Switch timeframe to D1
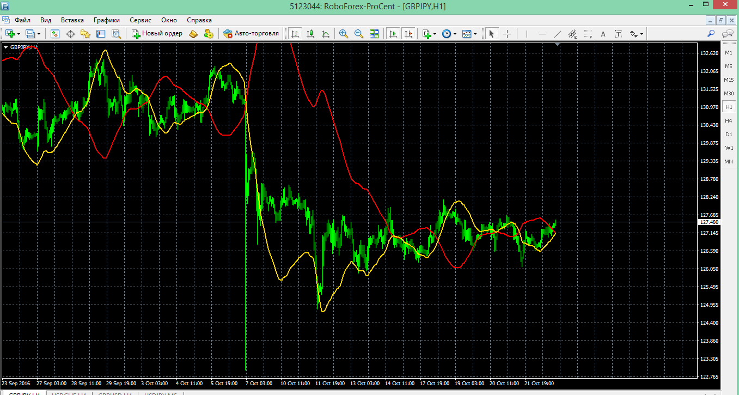The height and width of the screenshot is (395, 739). click(x=729, y=134)
